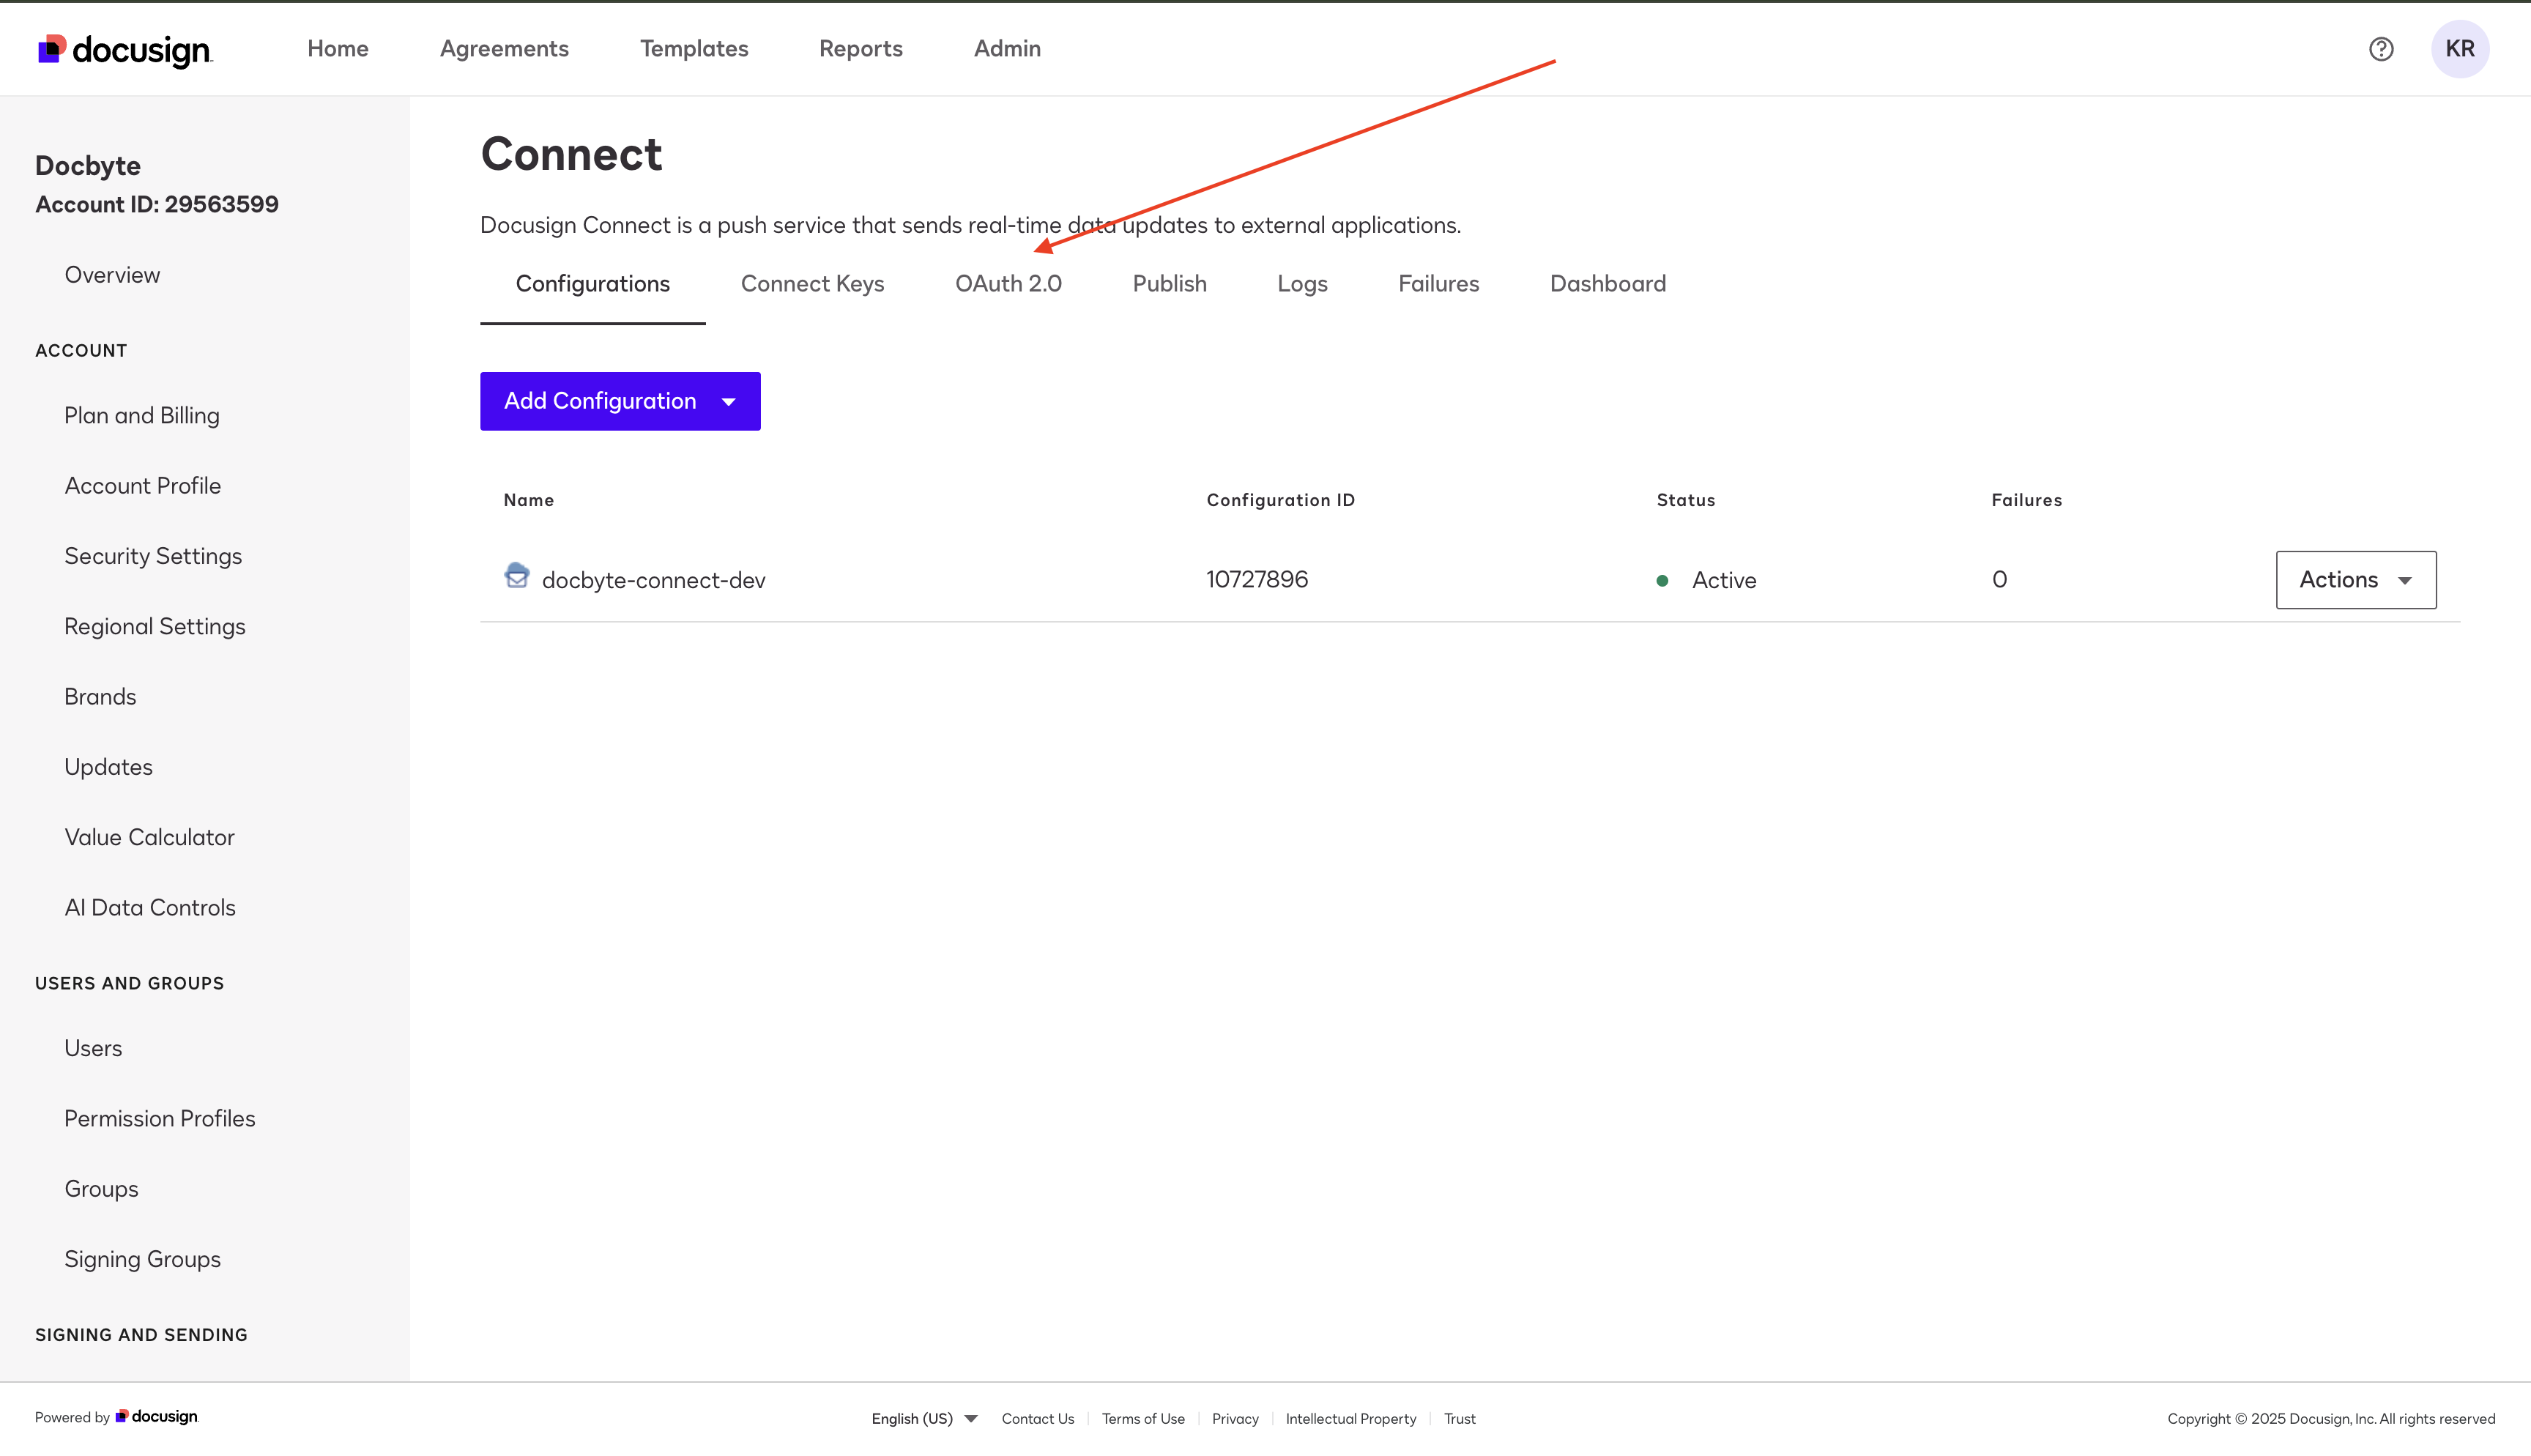Click the docbyte-connect-dev configuration name
Screen dimensions: 2531x1456
654,579
